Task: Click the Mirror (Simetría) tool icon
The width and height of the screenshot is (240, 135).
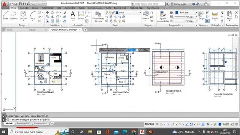Action: pyautogui.click(x=52, y=16)
